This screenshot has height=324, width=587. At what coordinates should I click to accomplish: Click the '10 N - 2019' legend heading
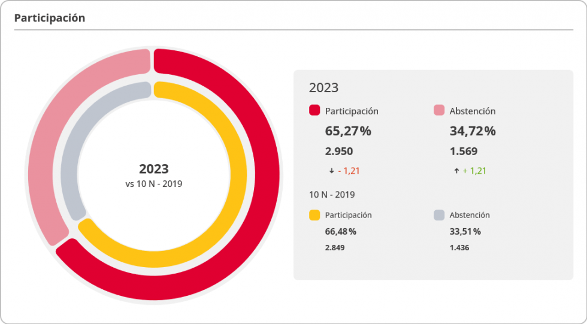(332, 195)
